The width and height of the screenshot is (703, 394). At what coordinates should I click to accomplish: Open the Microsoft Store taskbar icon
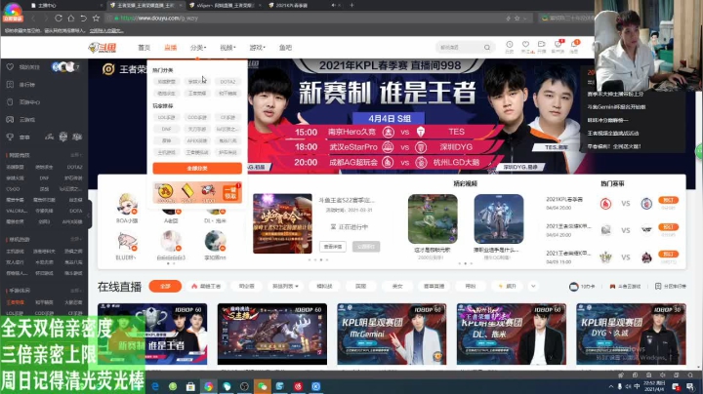coord(190,386)
